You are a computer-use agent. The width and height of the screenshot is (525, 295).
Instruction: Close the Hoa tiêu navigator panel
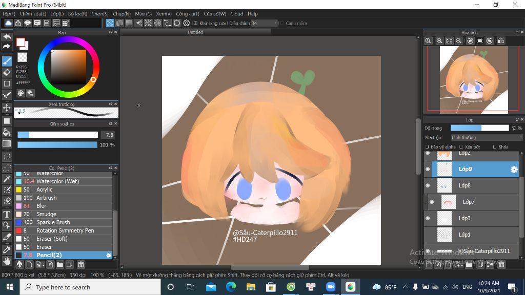pos(522,32)
